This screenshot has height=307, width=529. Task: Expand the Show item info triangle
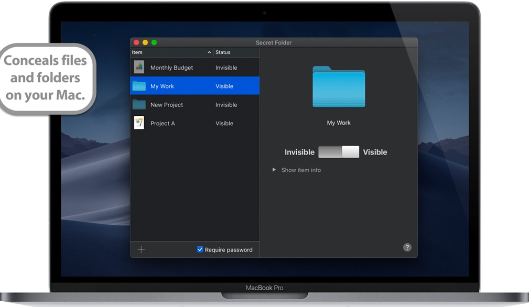(x=274, y=170)
